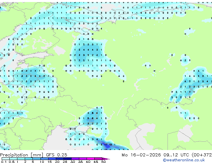The image size is (212, 163).
Task: Click the 45–50 mm legend swatch
Action: 98,159
